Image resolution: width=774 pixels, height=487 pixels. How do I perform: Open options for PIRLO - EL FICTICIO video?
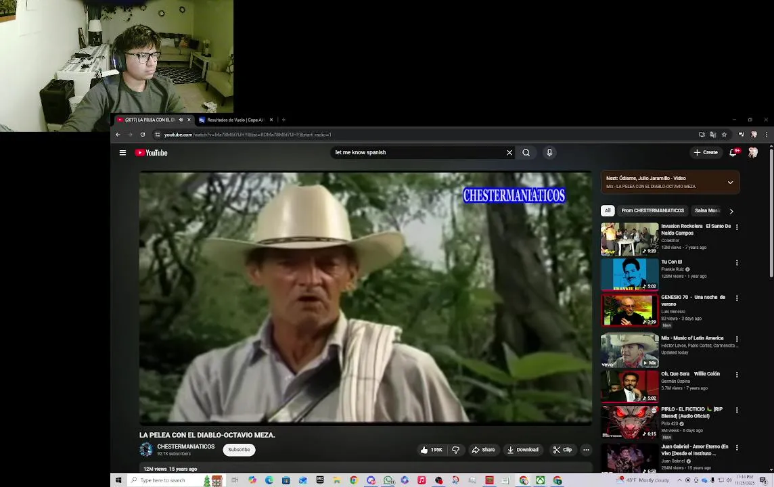tap(737, 411)
